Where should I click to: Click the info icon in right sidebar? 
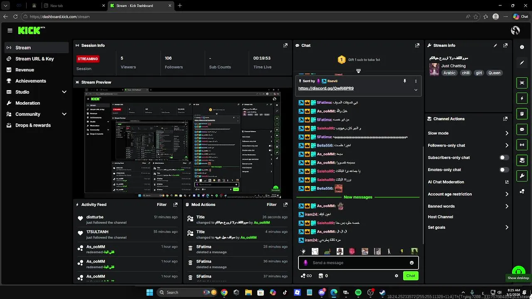click(x=522, y=47)
